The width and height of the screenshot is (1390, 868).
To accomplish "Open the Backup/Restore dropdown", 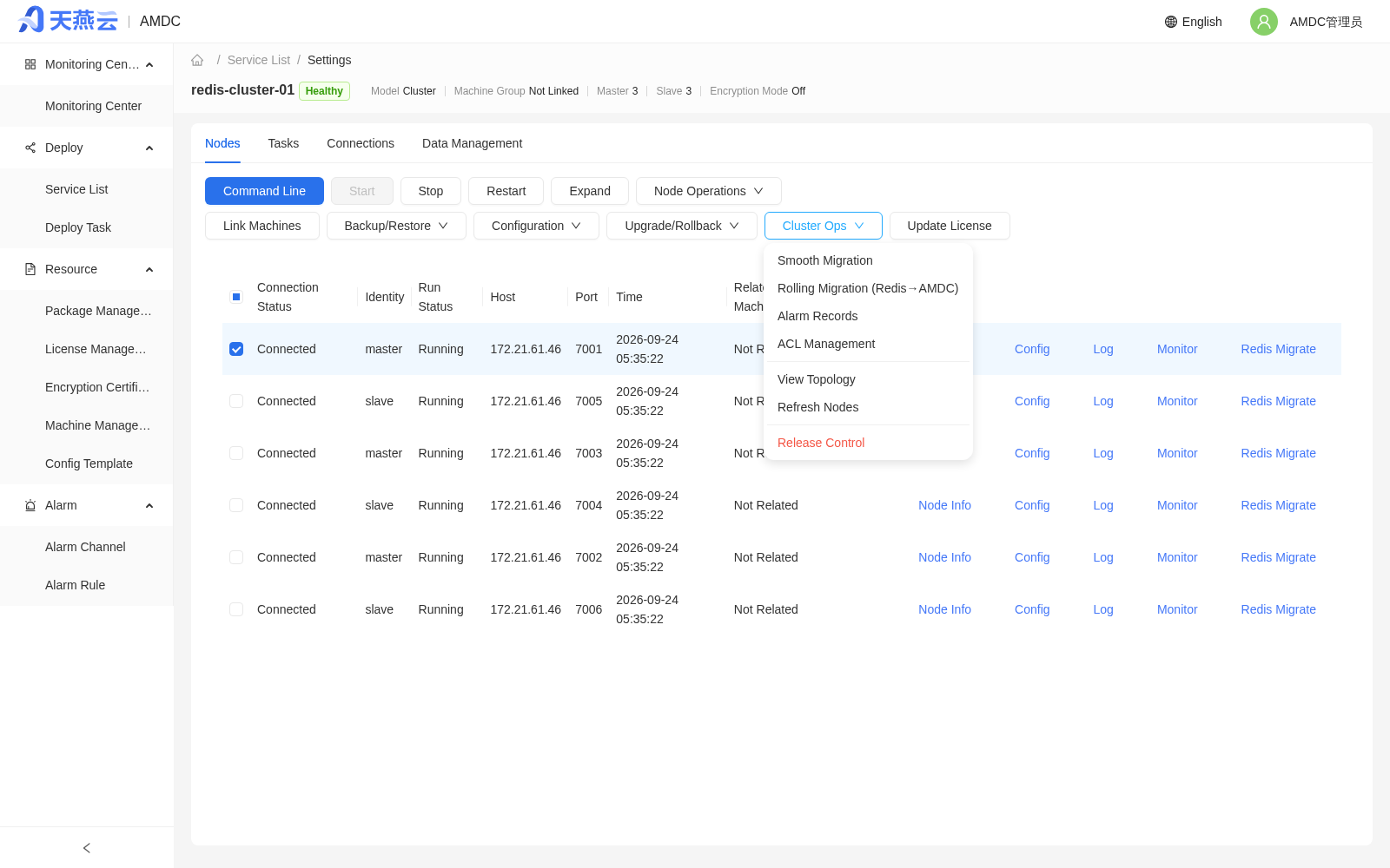I will 396,226.
